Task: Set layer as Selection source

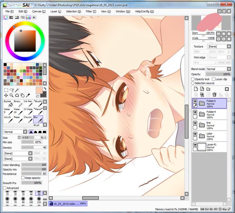Action: 193,83
